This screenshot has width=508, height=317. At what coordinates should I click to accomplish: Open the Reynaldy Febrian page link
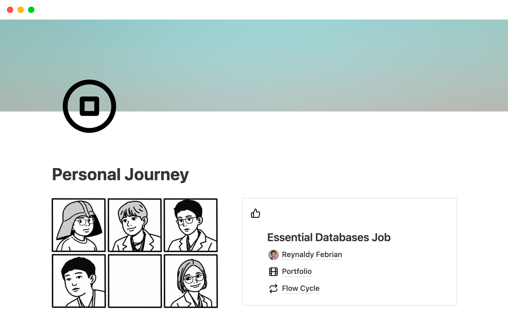point(312,255)
